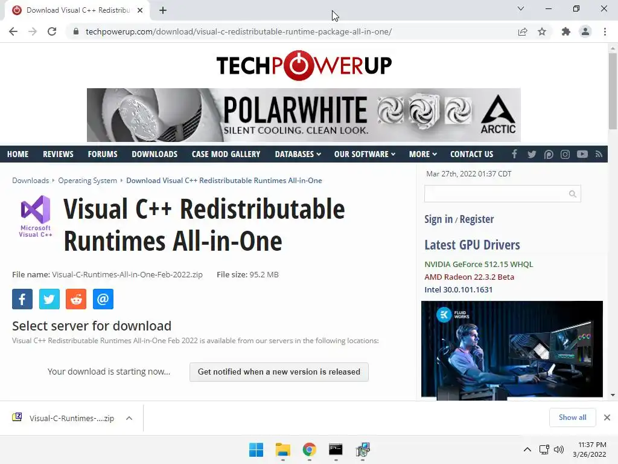The image size is (618, 464).
Task: Click the Microsoft Visual C++ logo
Action: click(36, 216)
